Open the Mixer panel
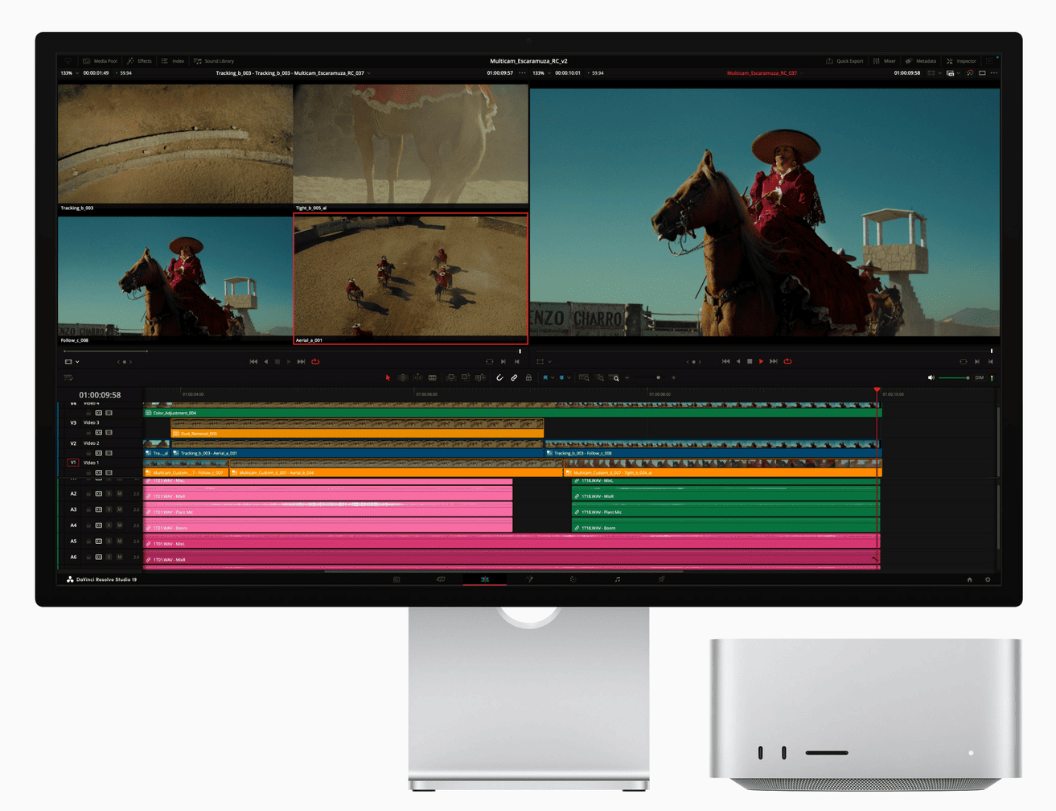 (x=884, y=61)
